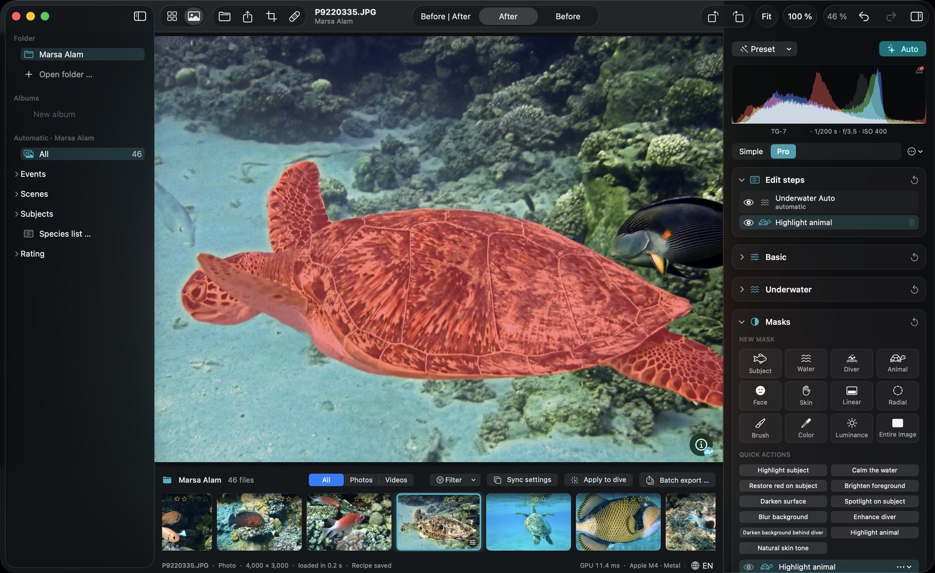Create a new Animal mask
Viewport: 935px width, 573px height.
point(898,363)
